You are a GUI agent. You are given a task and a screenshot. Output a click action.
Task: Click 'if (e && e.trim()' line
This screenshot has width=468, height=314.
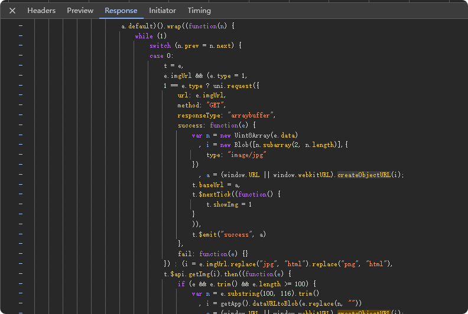pos(247,283)
